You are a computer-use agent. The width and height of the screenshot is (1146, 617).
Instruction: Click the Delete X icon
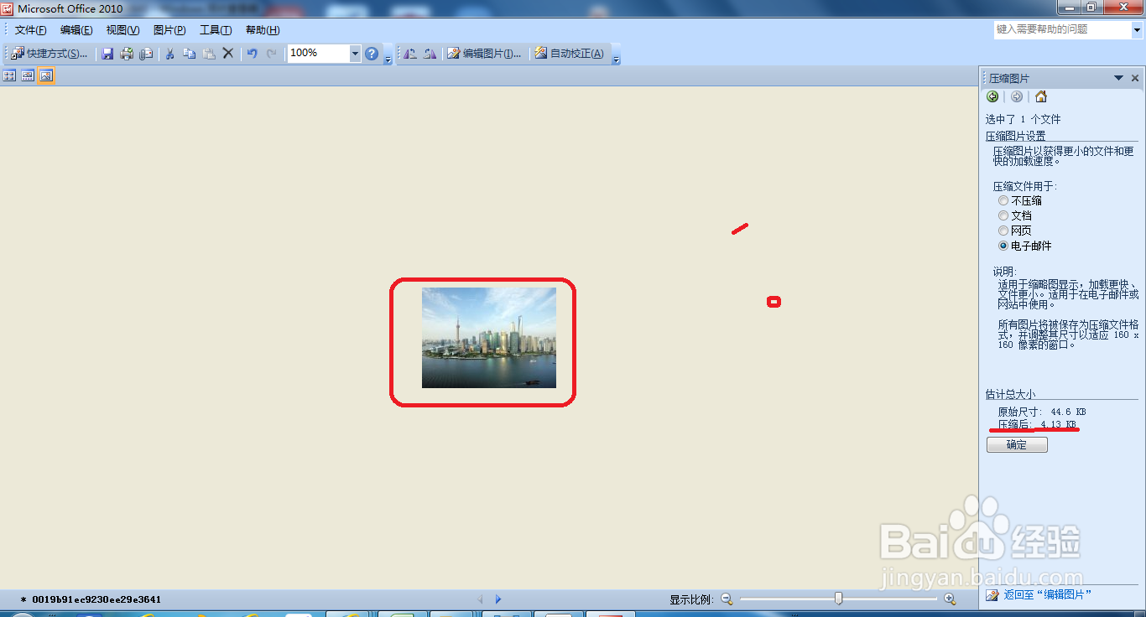(x=227, y=54)
